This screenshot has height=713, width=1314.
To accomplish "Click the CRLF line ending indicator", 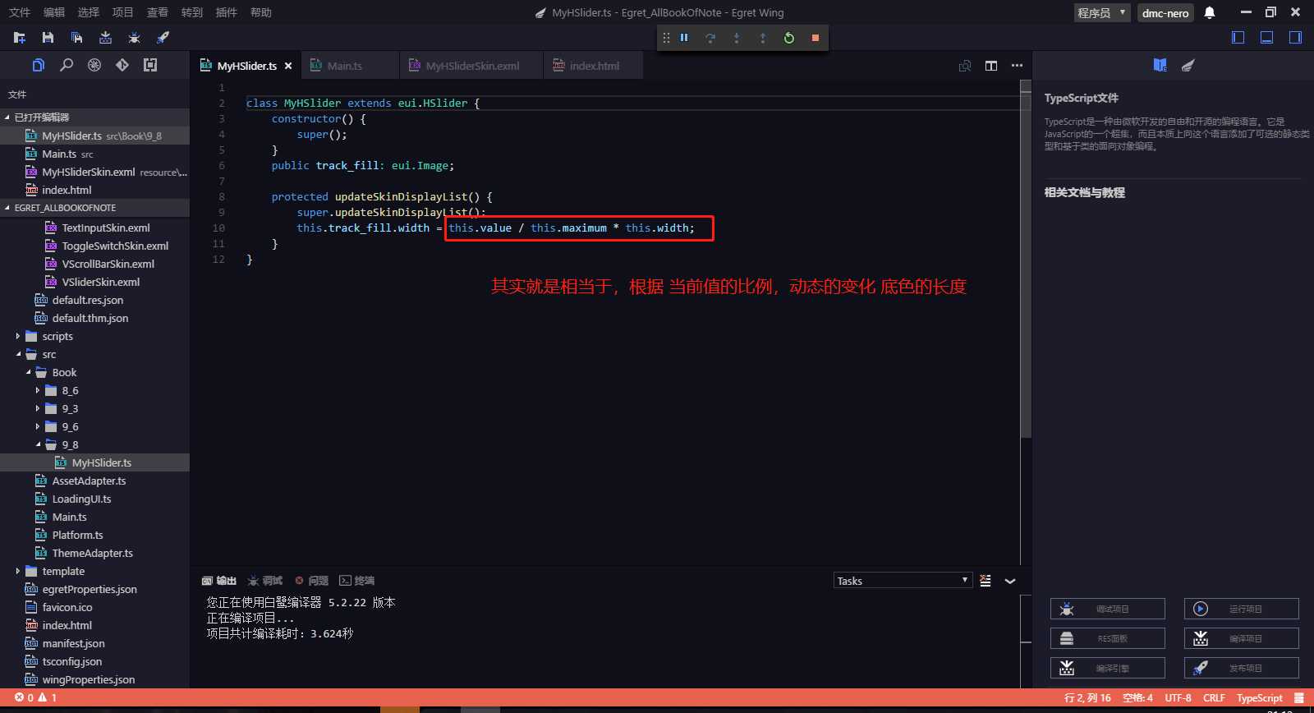I will click(x=1214, y=698).
